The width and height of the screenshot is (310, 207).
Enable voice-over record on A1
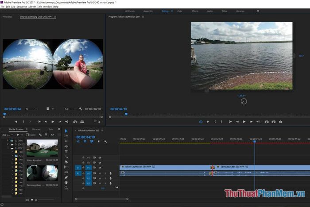[111, 173]
